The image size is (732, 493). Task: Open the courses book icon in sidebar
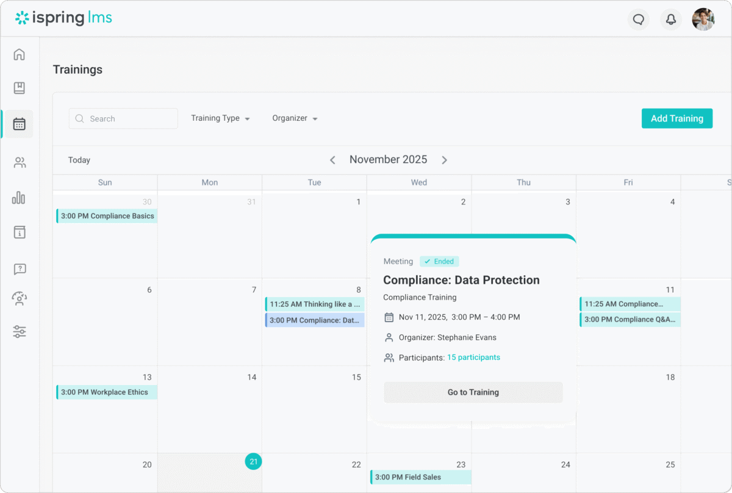[20, 88]
